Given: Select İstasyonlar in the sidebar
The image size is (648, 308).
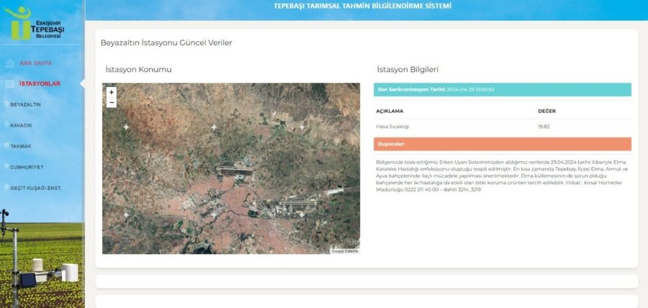Looking at the screenshot, I should (40, 83).
